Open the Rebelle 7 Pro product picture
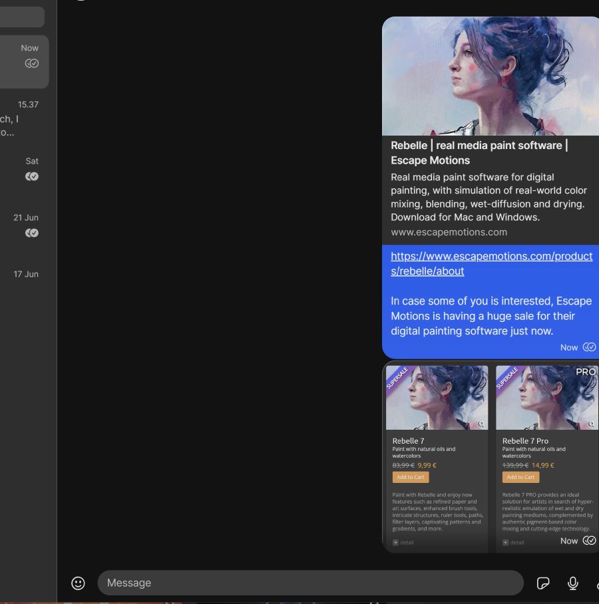 pos(547,398)
